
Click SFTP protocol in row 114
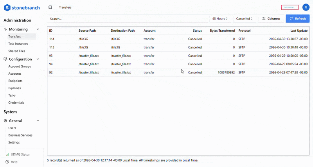241,39
